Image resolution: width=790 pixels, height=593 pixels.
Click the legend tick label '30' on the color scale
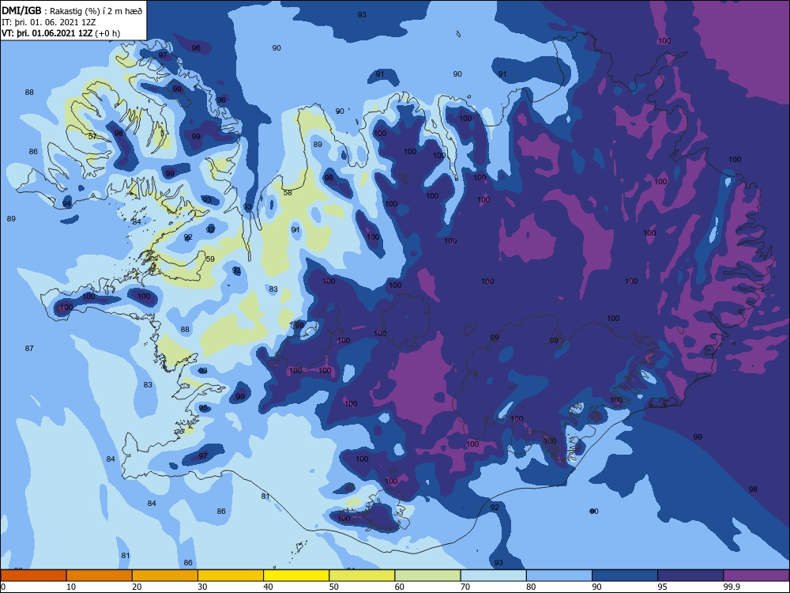pyautogui.click(x=202, y=587)
